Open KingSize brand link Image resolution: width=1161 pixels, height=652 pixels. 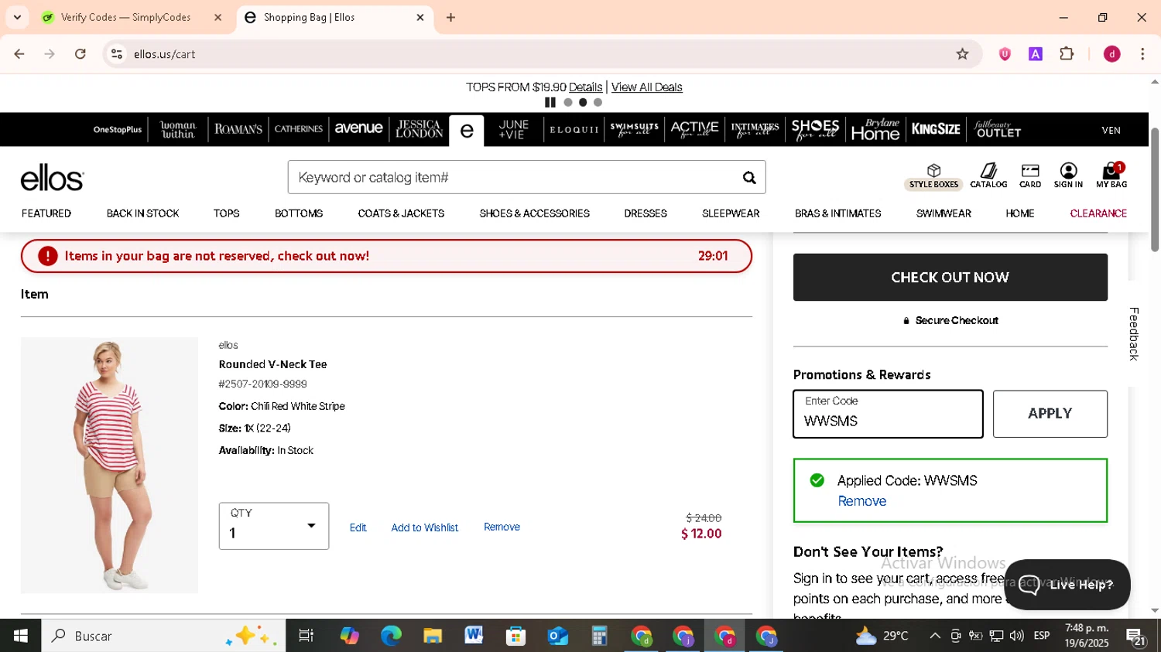[936, 129]
